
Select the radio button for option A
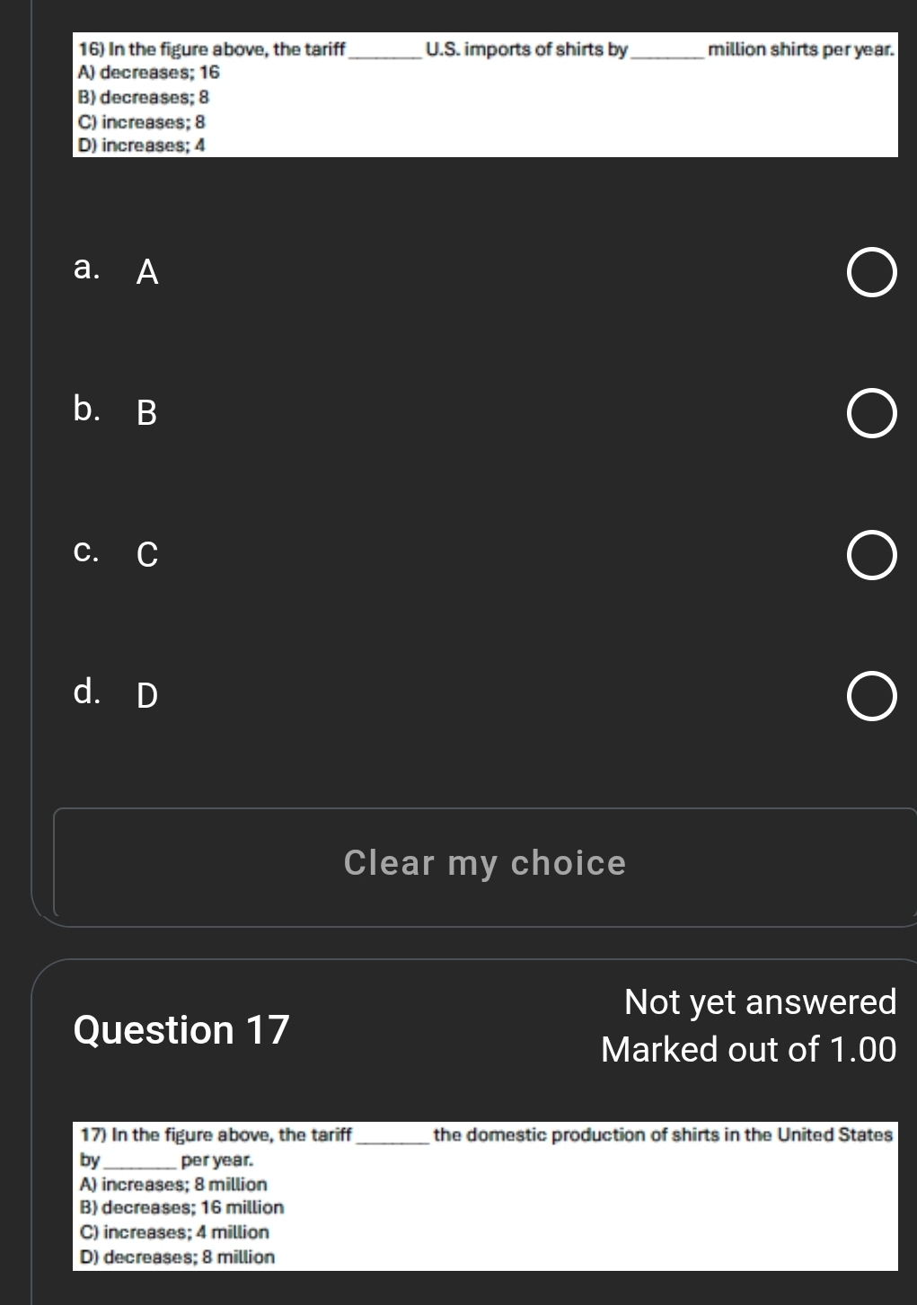tap(871, 274)
